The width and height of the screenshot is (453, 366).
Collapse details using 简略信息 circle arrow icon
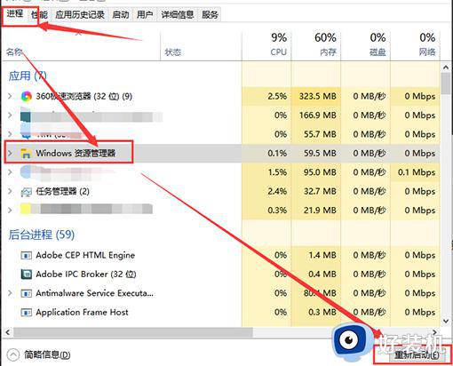12,354
